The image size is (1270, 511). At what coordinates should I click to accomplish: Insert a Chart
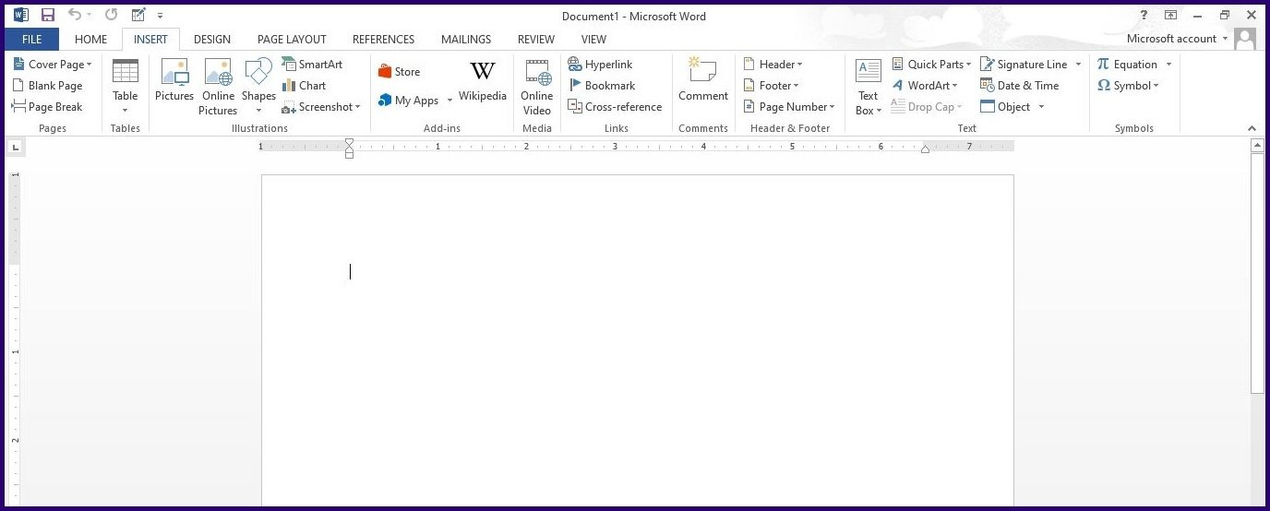pos(304,86)
